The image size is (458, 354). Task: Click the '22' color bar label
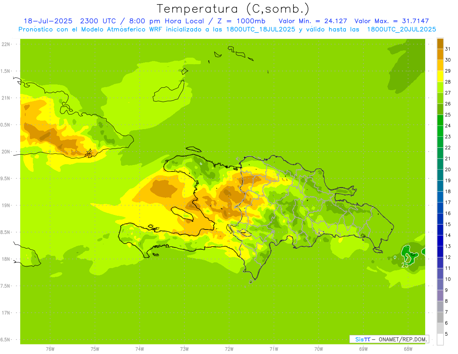[448, 147]
